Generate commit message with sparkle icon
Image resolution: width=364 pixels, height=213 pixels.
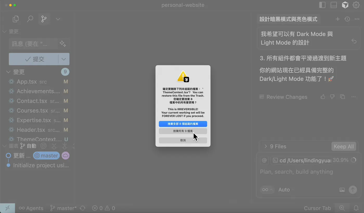63,44
